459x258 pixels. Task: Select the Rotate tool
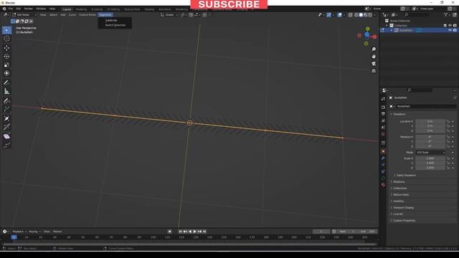tap(6, 56)
